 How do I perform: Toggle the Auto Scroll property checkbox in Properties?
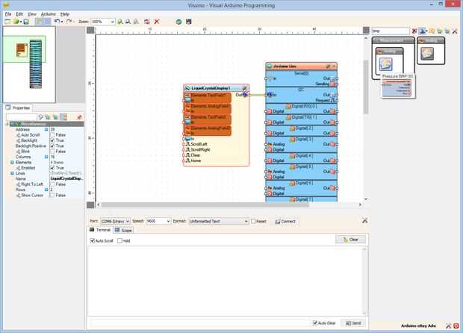(52, 135)
